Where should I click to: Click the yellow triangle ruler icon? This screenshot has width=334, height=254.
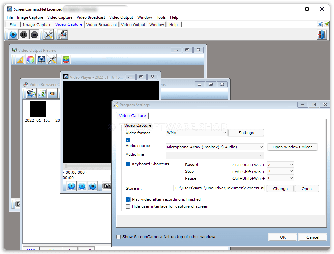tap(20, 60)
